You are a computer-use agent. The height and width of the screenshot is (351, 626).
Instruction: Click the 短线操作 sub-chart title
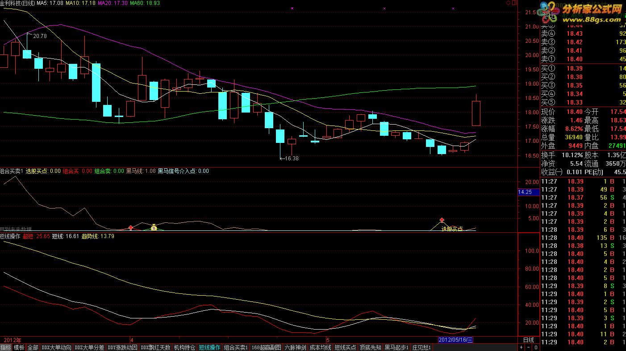[10, 236]
